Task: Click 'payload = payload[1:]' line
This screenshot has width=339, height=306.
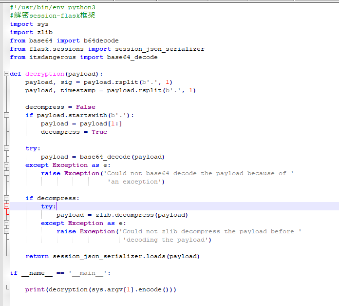Action: point(81,123)
